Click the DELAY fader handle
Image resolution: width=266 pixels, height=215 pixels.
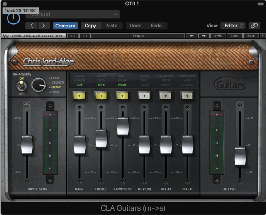pos(166,145)
